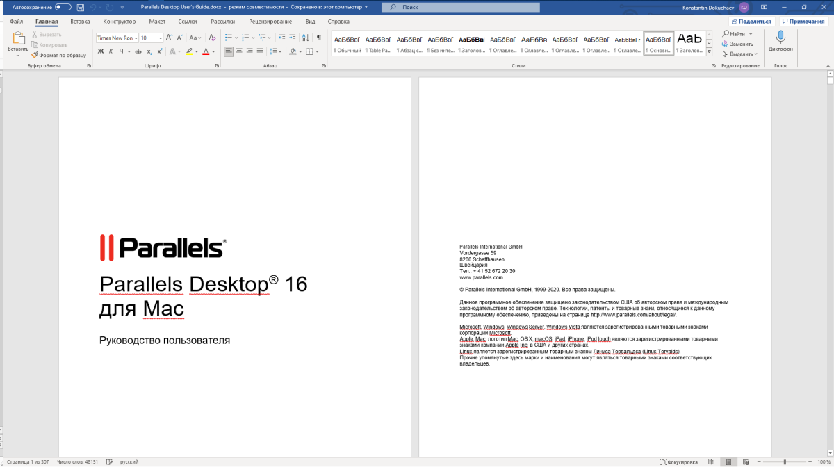Toggle superscript formatting

click(160, 51)
